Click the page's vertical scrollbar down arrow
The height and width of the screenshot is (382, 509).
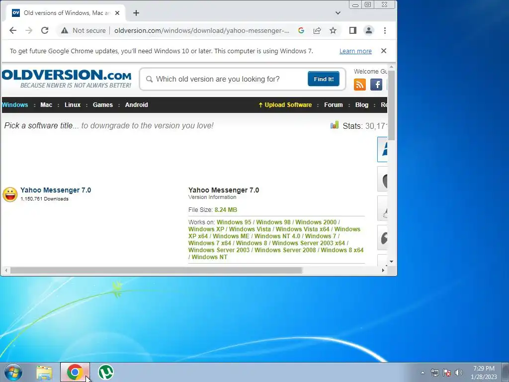(x=392, y=262)
